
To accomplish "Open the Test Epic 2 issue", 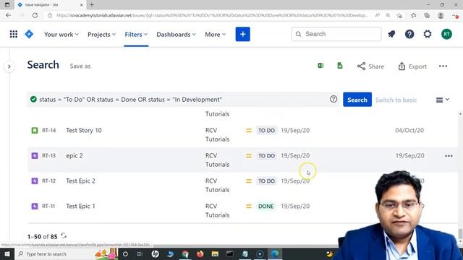I will coord(80,181).
